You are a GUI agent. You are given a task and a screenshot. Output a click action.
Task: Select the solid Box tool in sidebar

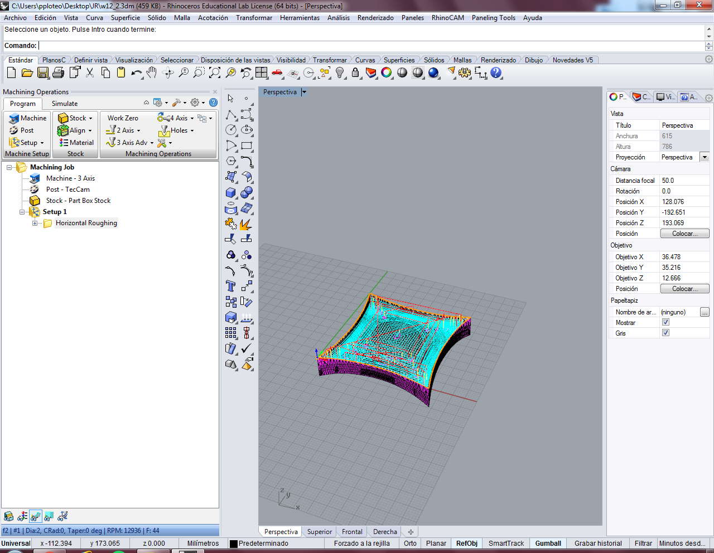[231, 192]
